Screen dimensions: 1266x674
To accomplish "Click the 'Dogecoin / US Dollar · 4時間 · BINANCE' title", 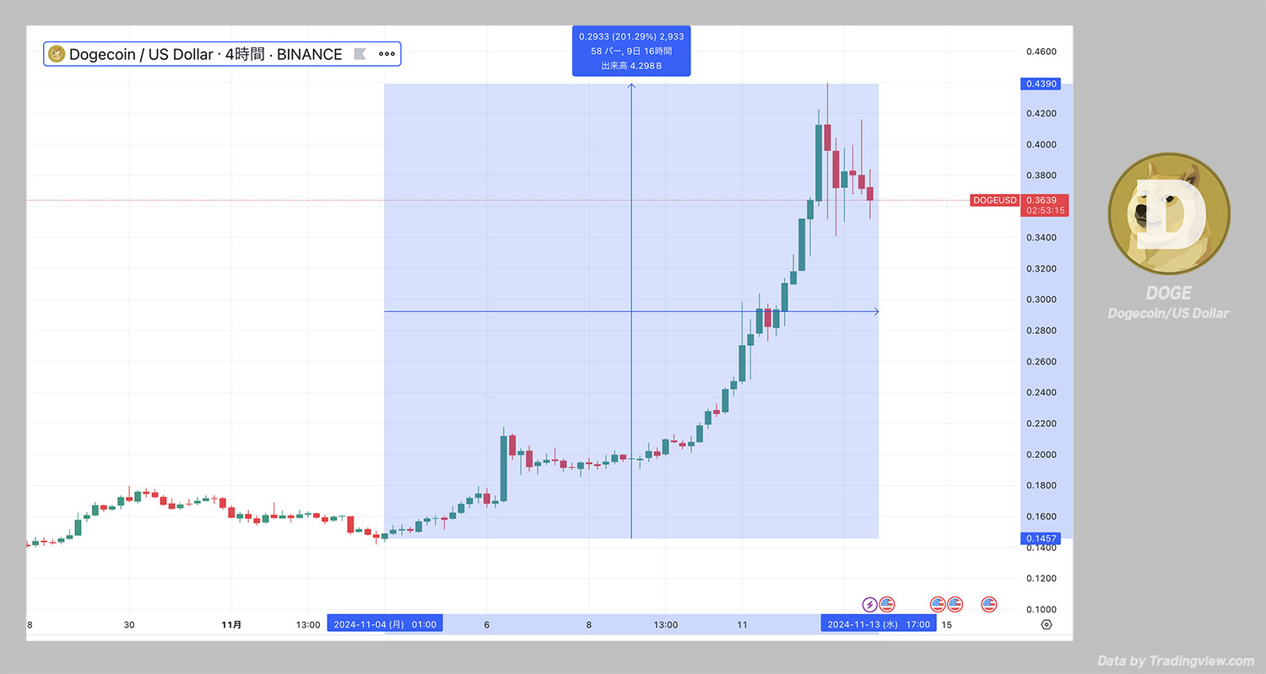I will pos(205,54).
